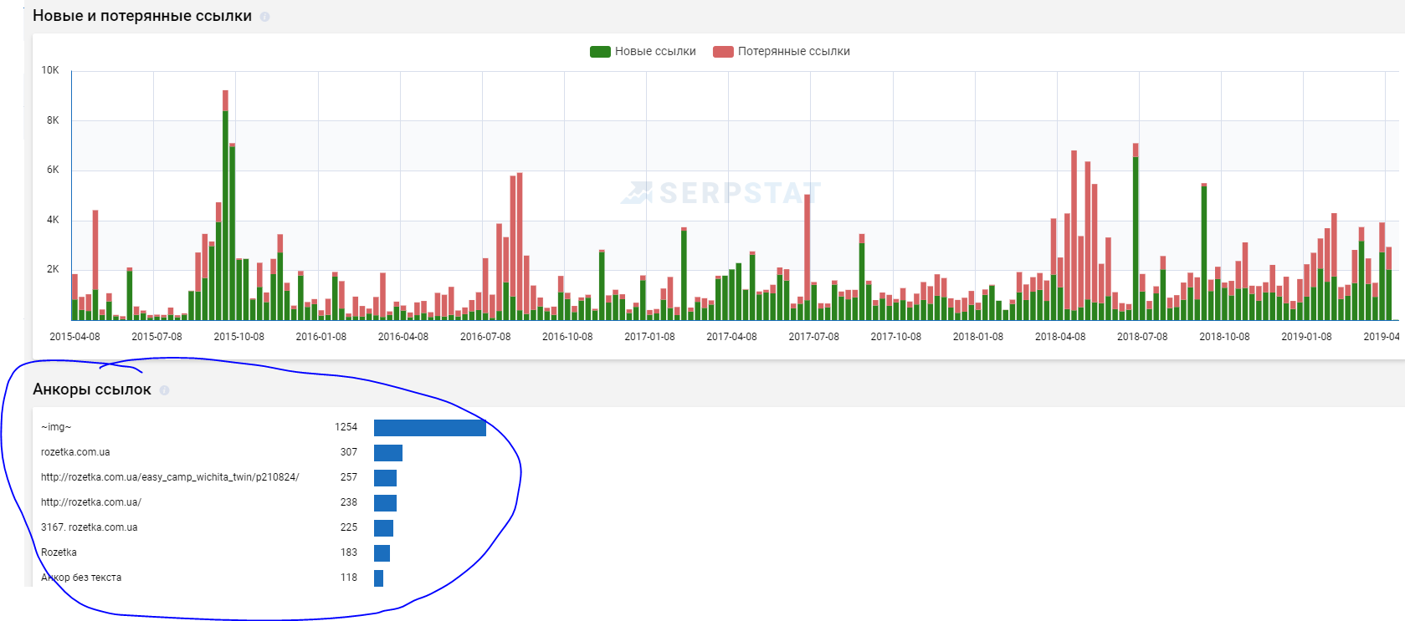This screenshot has height=621, width=1405.
Task: Click info icon beside Новые и потерянные ссылки
Action: pos(264,17)
